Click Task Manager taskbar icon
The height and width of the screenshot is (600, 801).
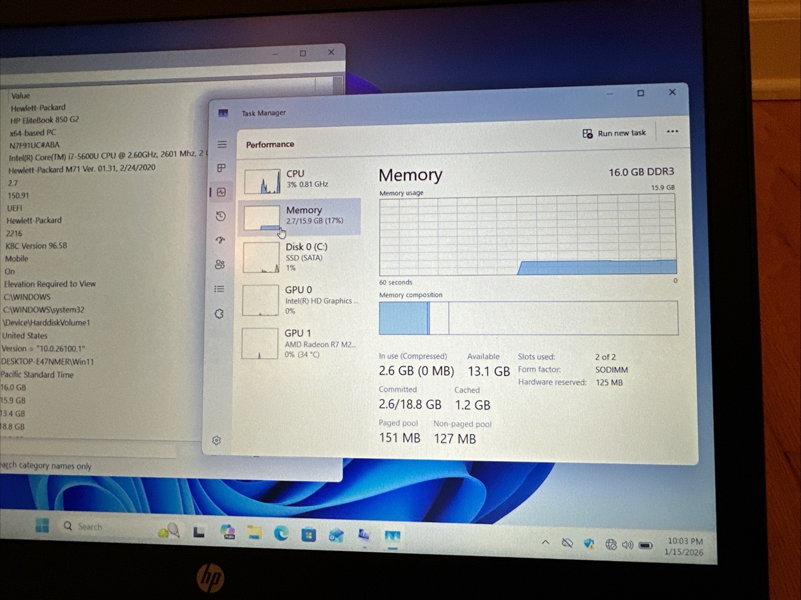392,536
